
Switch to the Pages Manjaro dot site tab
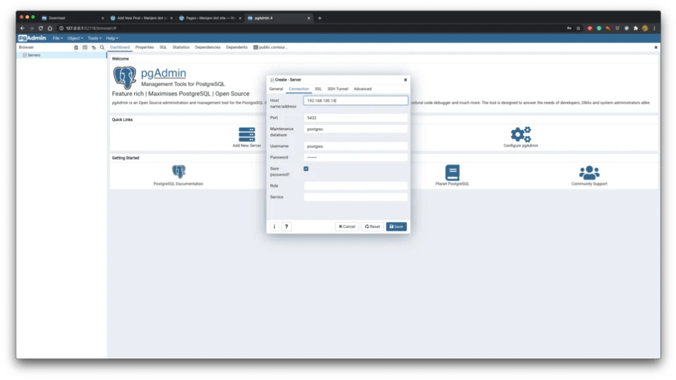pos(210,18)
